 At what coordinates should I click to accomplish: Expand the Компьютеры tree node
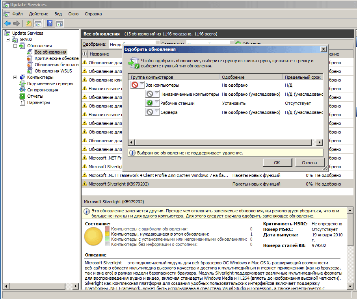click(15, 77)
